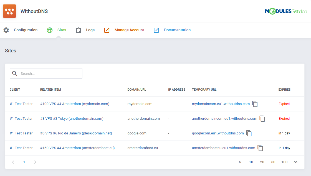The width and height of the screenshot is (311, 176).
Task: Focus the Search input field
Action: 46,73
